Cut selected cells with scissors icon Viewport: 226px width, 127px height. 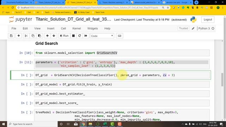(x=26, y=36)
